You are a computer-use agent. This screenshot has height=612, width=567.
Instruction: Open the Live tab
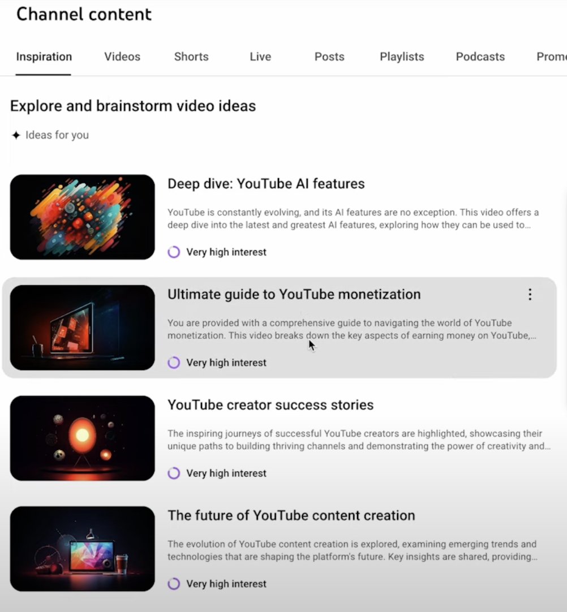(x=260, y=57)
